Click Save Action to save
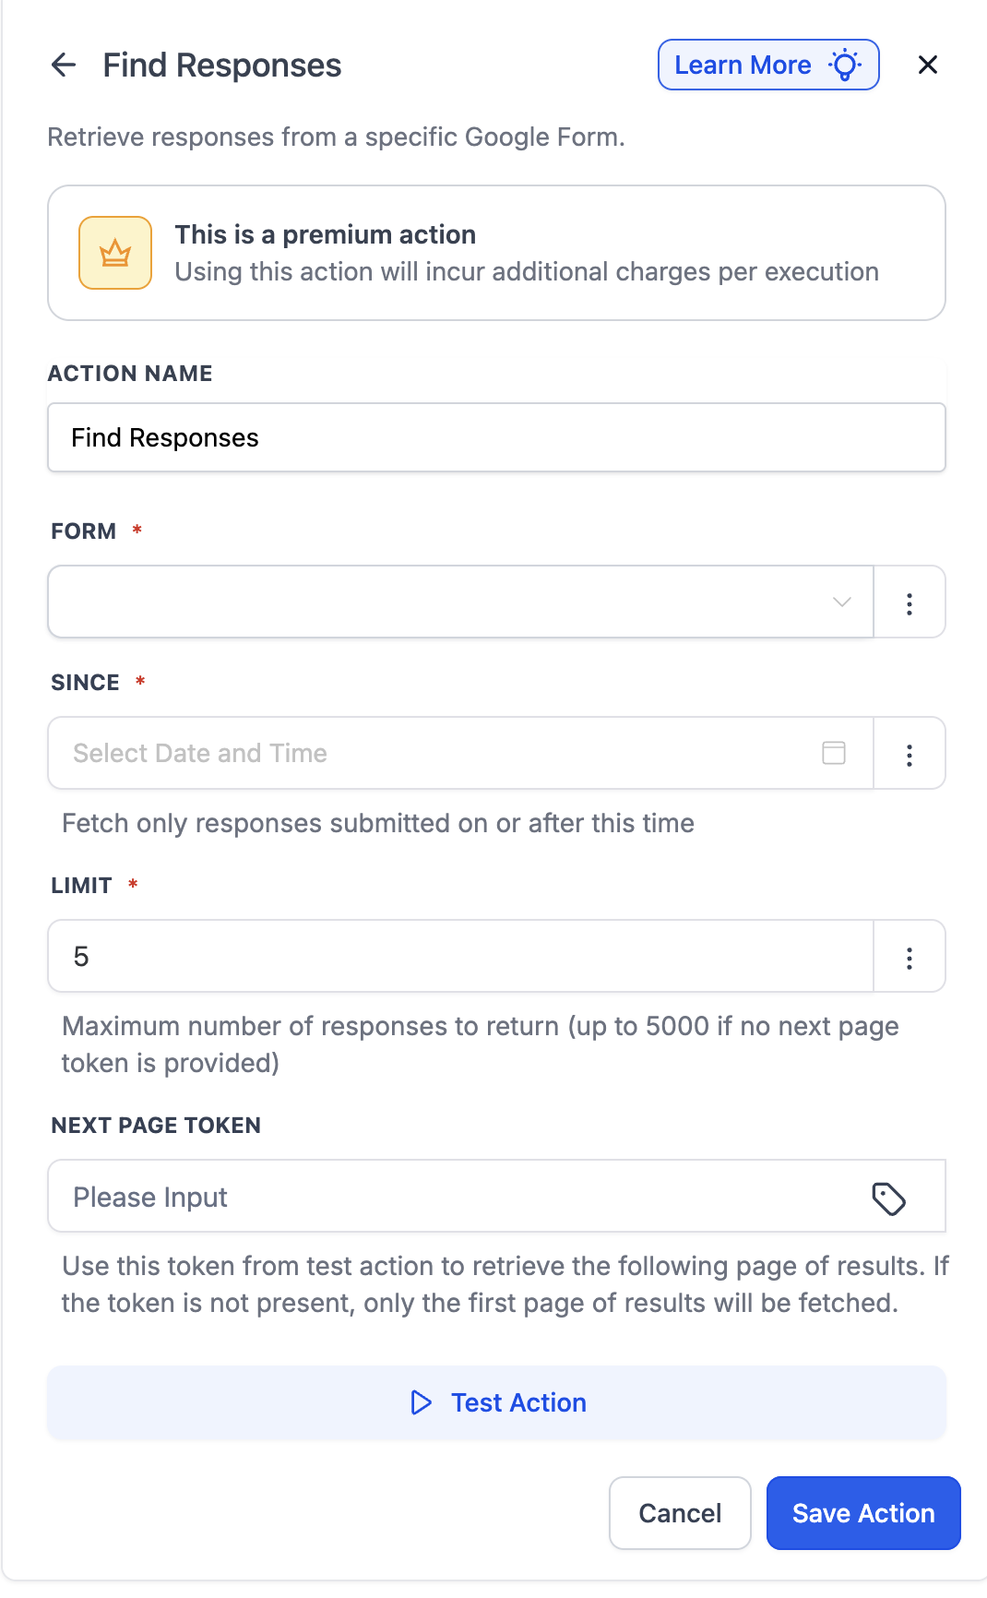Screen dimensions: 987x1598 [863, 1513]
